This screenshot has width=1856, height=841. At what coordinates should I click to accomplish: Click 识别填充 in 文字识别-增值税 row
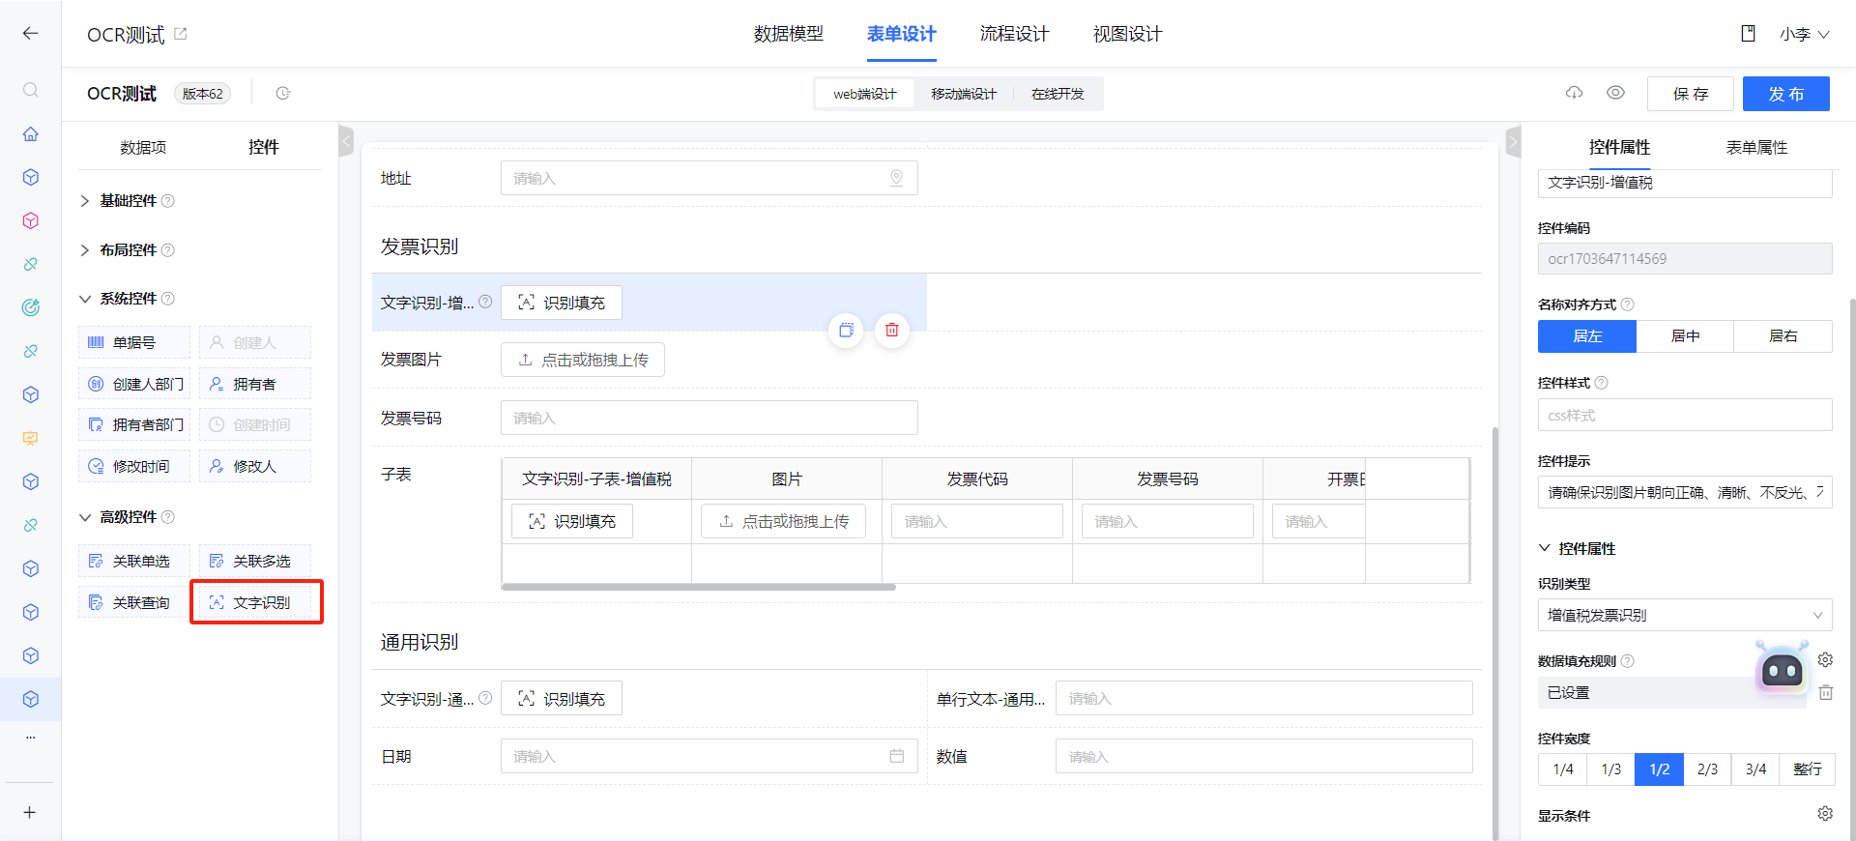562,303
